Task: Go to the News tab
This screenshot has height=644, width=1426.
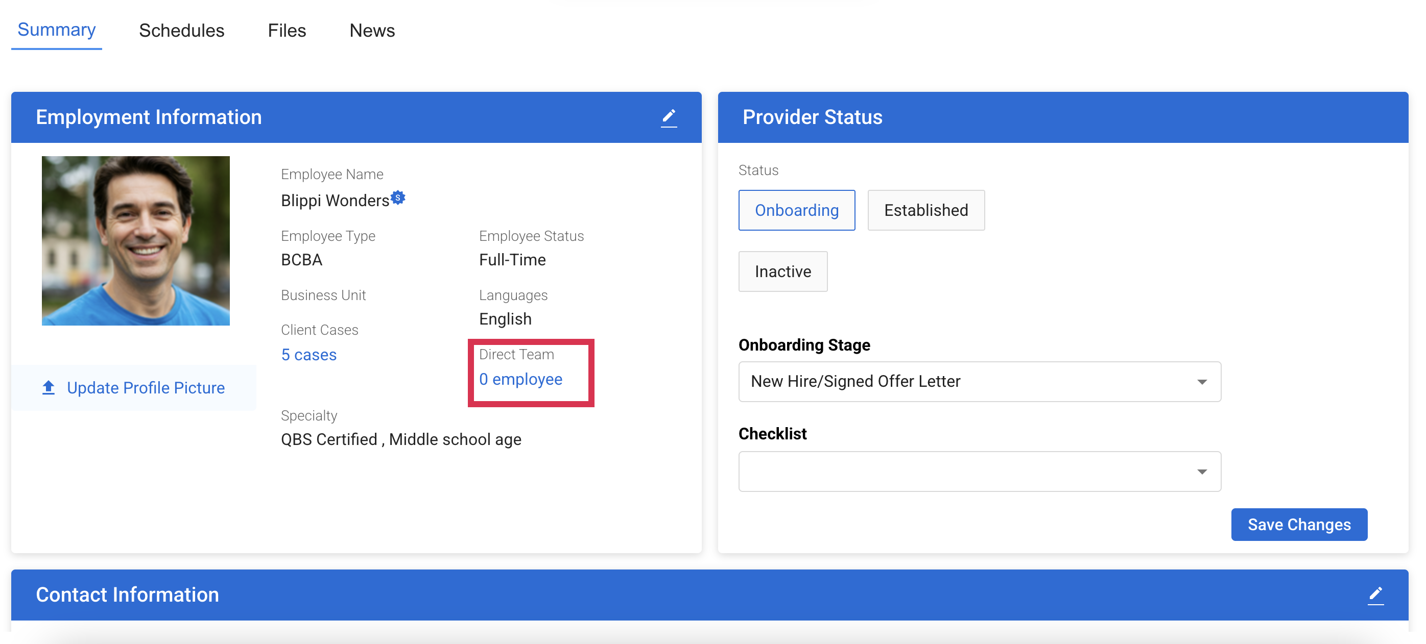Action: coord(372,31)
